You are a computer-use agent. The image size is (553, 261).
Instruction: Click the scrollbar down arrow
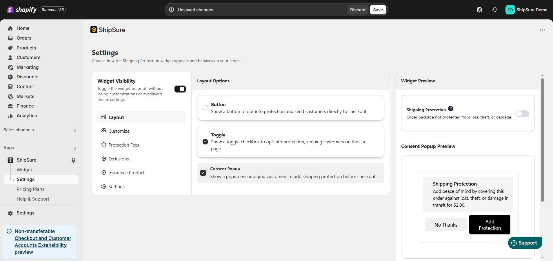542,257
